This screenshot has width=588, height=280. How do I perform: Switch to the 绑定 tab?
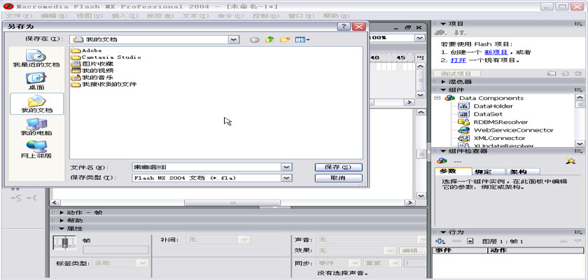[x=487, y=171]
